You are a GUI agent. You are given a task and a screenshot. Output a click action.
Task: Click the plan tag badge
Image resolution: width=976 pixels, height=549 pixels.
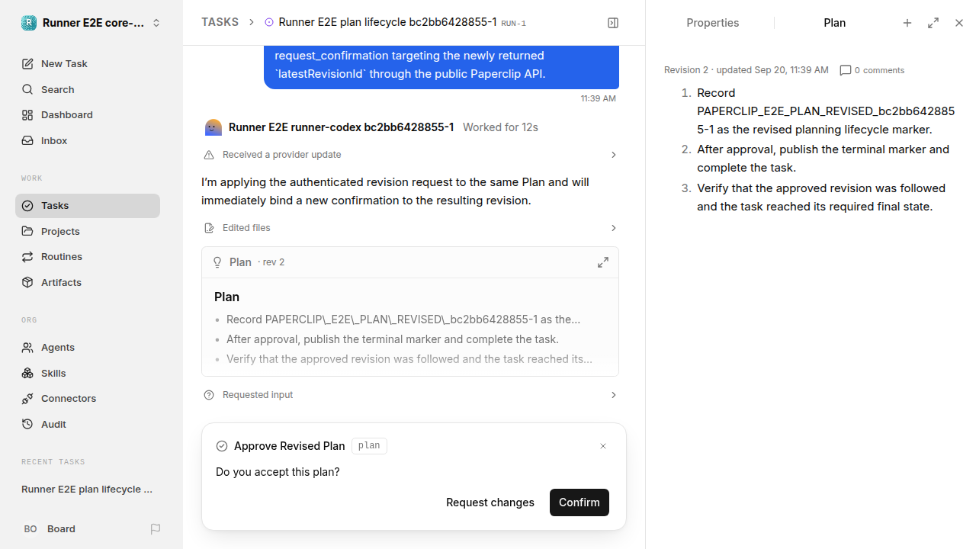369,446
